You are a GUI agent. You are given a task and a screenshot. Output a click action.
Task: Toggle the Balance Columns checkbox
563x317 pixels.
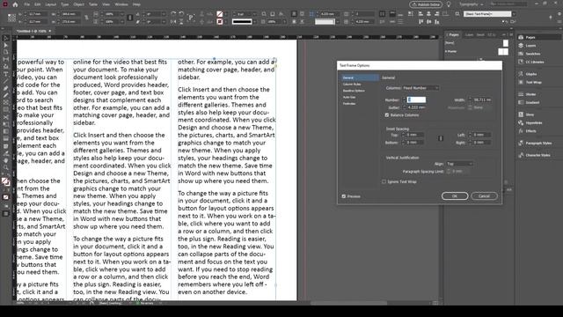pyautogui.click(x=387, y=115)
